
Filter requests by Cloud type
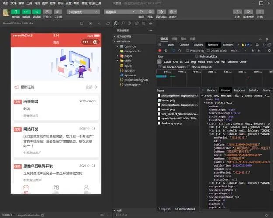[x=167, y=62]
